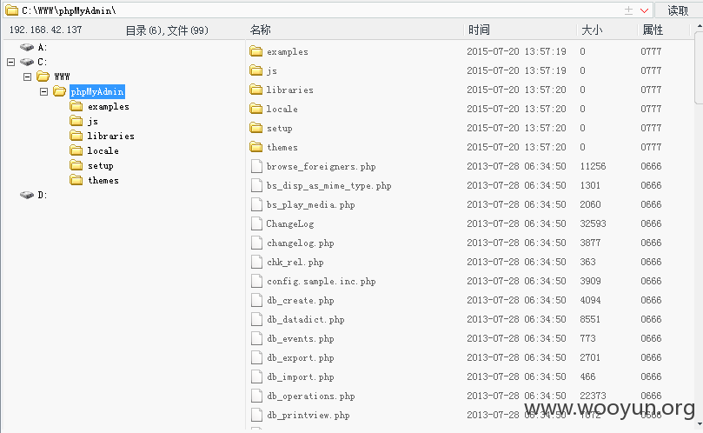Select the C: drive icon
The image size is (703, 433).
[27, 62]
